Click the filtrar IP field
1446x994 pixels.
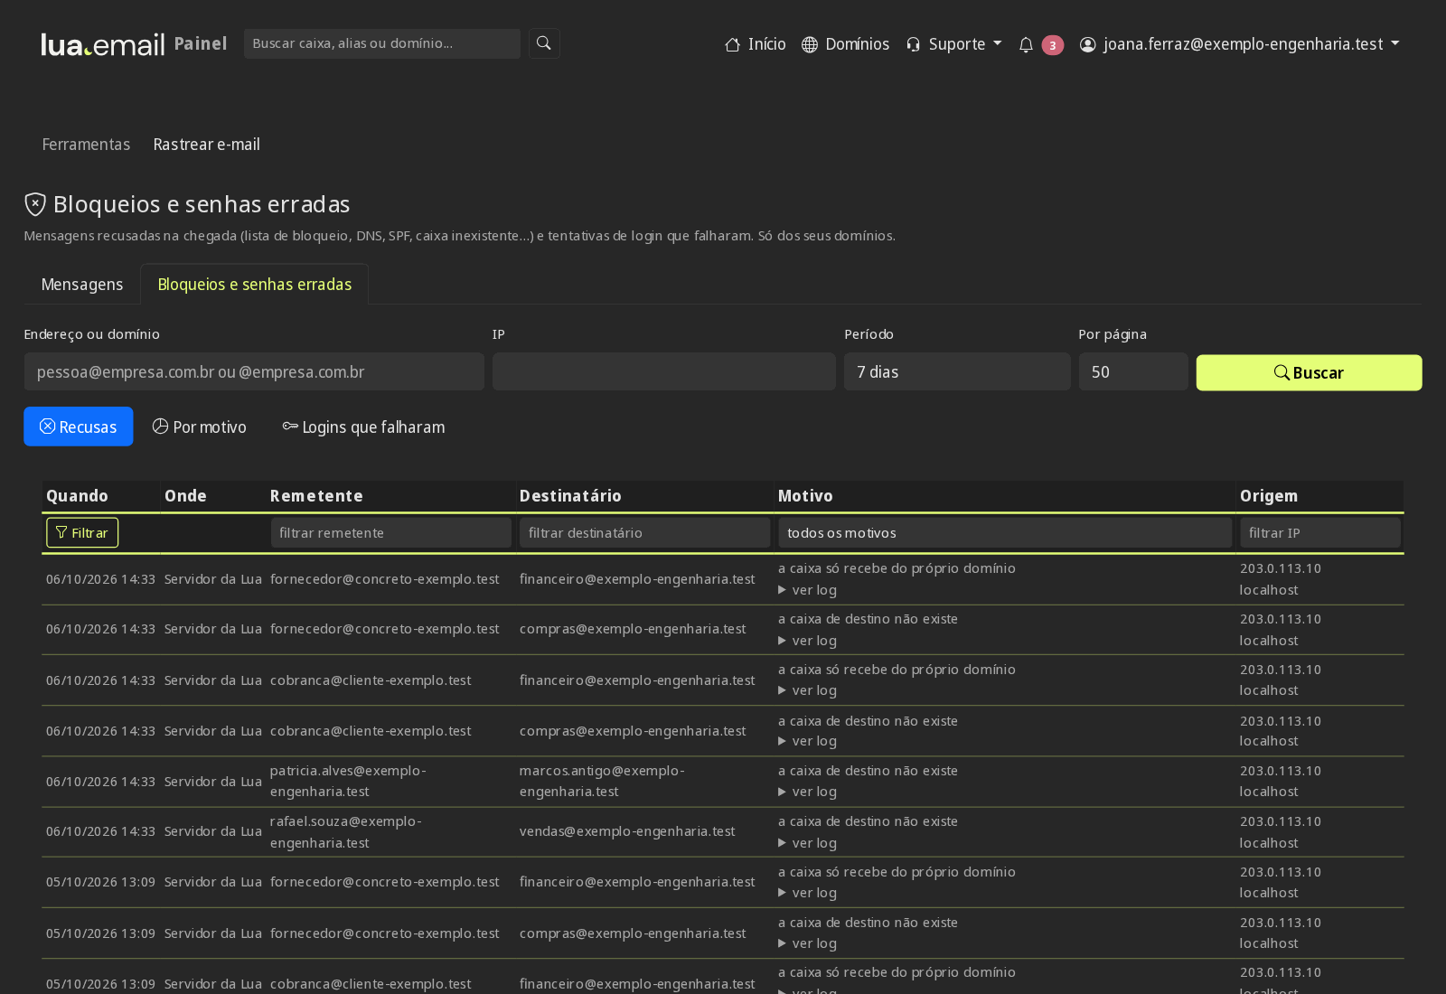tap(1320, 533)
